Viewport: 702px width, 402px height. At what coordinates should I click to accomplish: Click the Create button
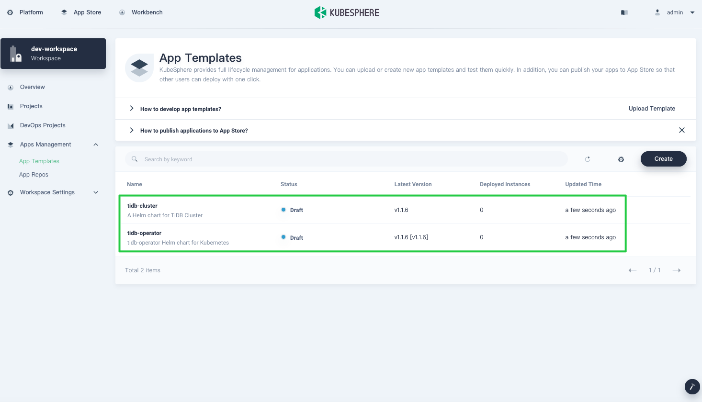[x=663, y=159]
